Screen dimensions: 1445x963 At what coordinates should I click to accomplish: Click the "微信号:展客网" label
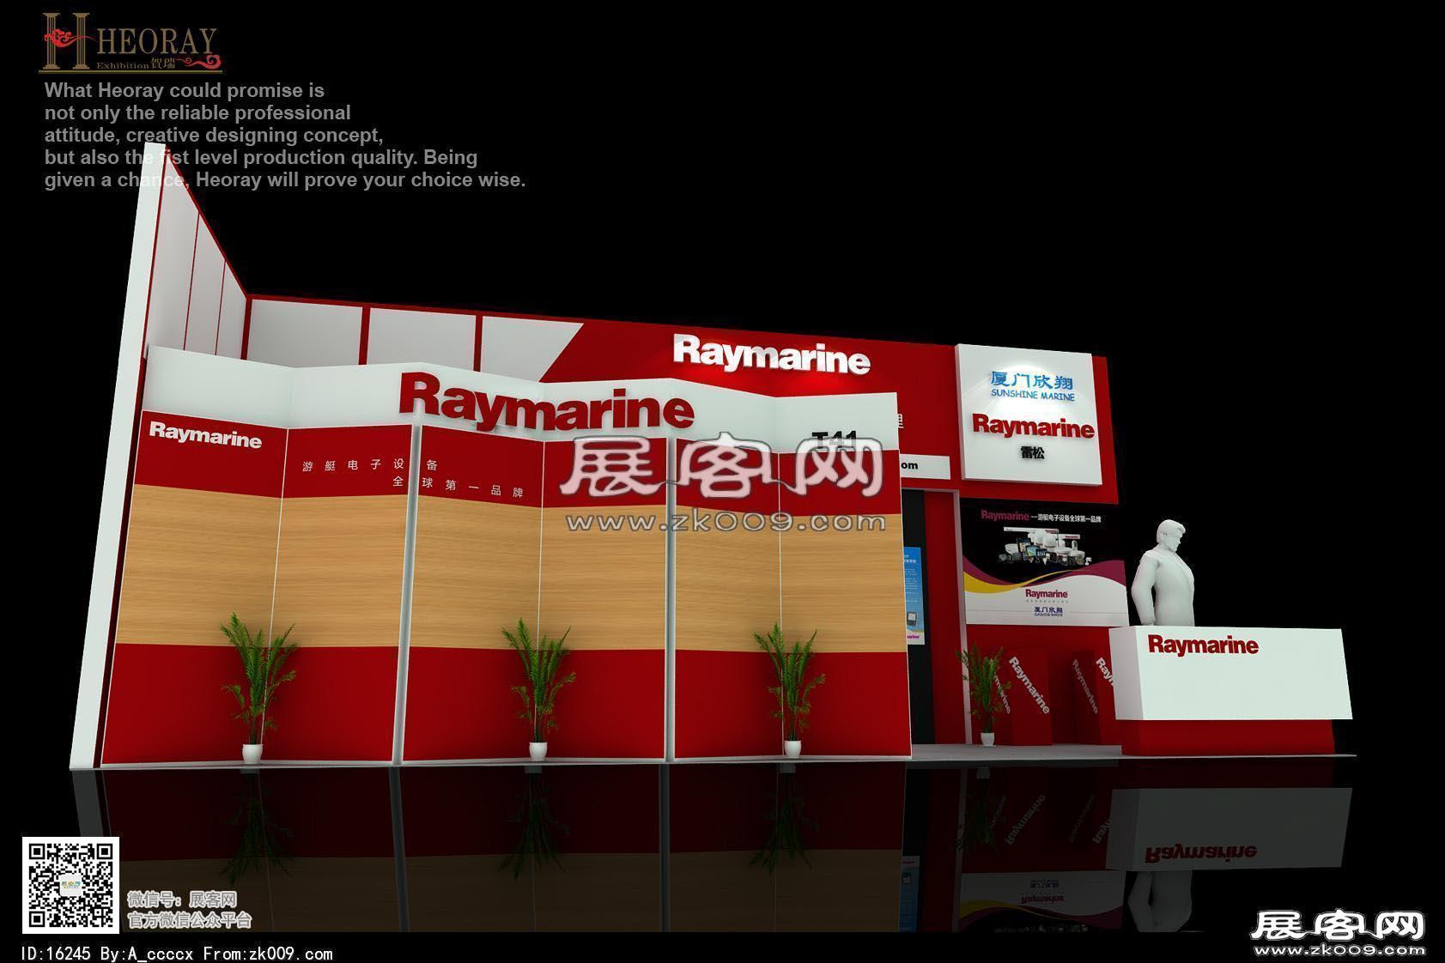click(x=182, y=899)
